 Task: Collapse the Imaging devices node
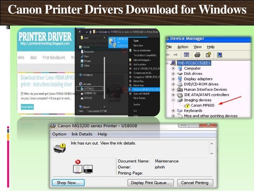pyautogui.click(x=173, y=100)
